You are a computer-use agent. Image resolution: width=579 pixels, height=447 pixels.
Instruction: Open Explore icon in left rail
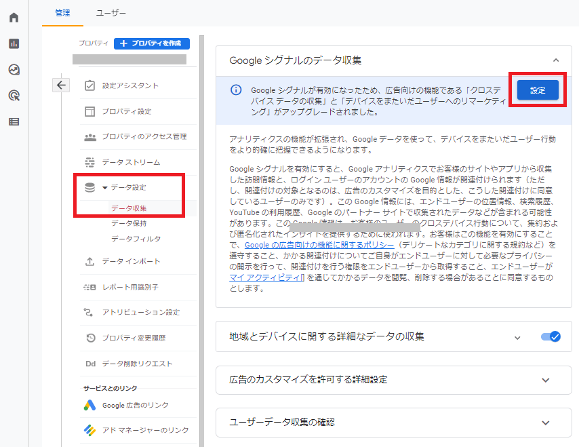pos(14,69)
